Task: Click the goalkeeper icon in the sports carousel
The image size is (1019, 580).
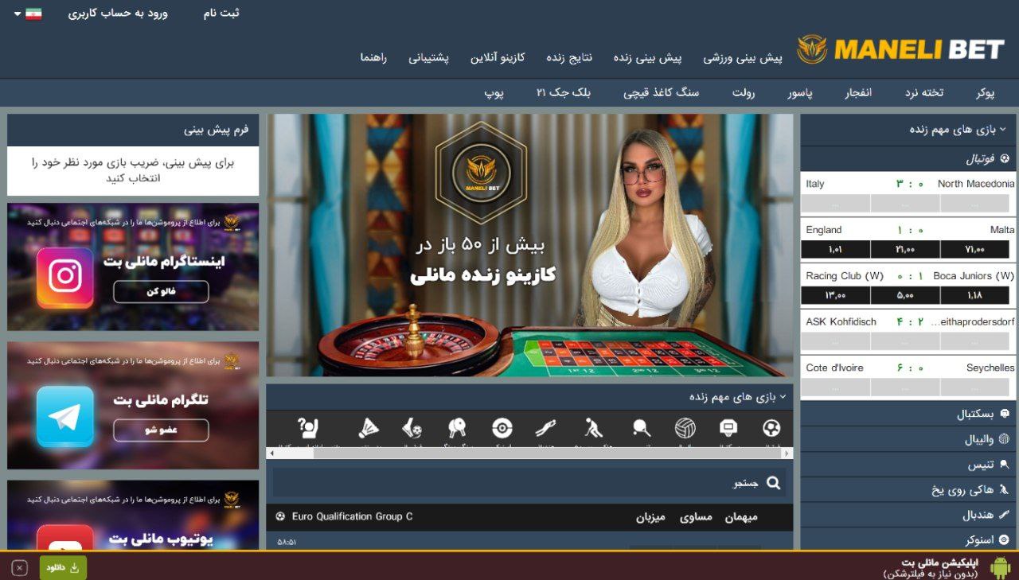Action: click(x=549, y=427)
